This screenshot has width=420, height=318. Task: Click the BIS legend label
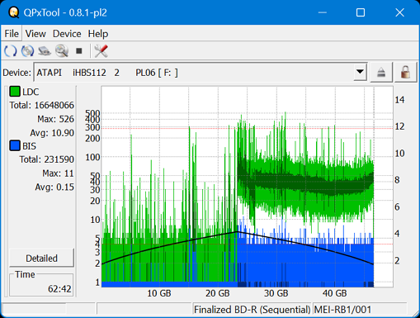pyautogui.click(x=29, y=146)
